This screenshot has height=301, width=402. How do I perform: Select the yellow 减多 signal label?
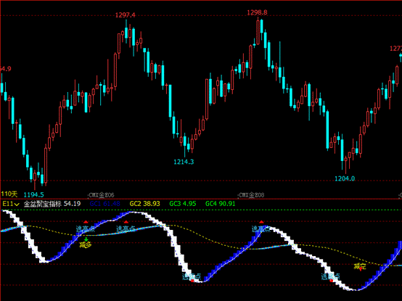click(86, 245)
